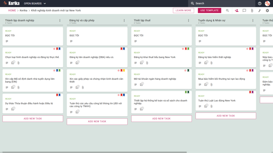
Task: Click the USE TEMPLATE button
Action: click(210, 10)
